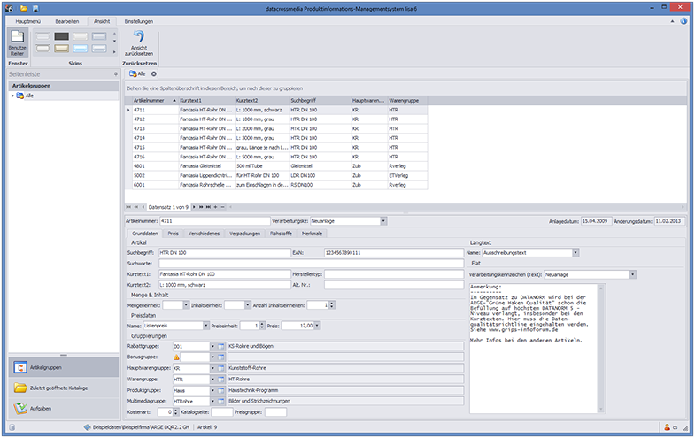
Task: Choose the light blue skin swatch
Action: 81,49
